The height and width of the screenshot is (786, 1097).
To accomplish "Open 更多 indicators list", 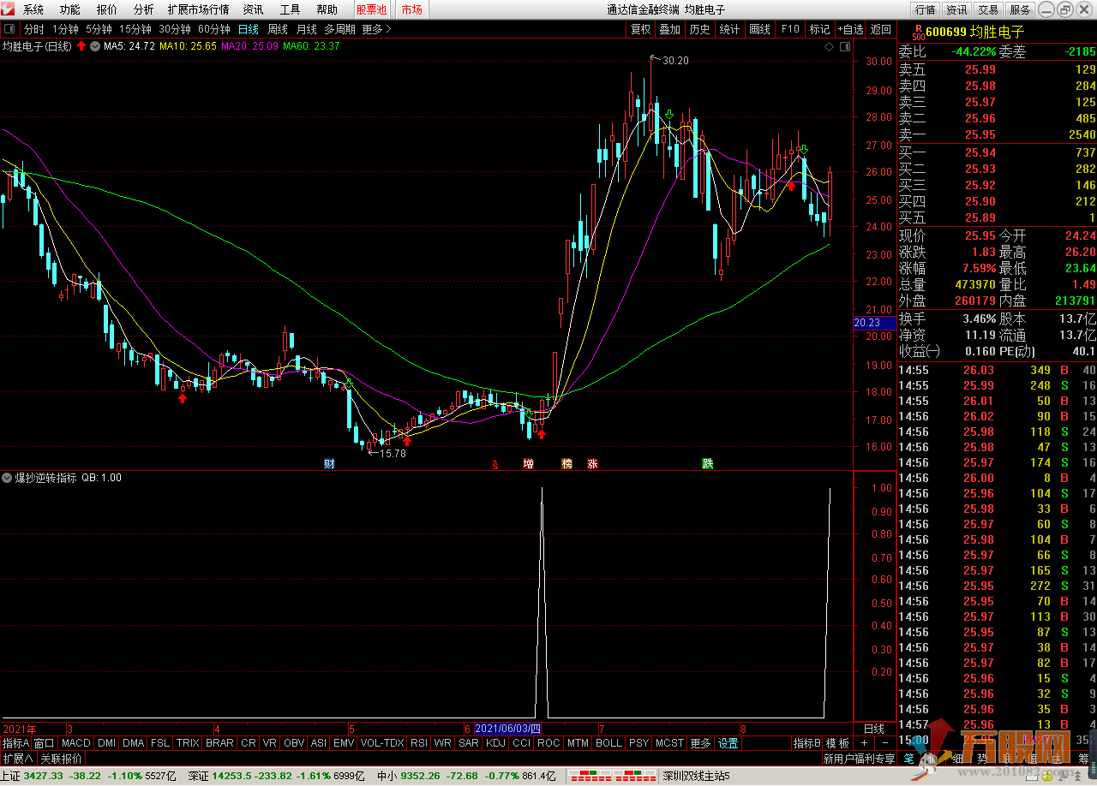I will coord(700,743).
